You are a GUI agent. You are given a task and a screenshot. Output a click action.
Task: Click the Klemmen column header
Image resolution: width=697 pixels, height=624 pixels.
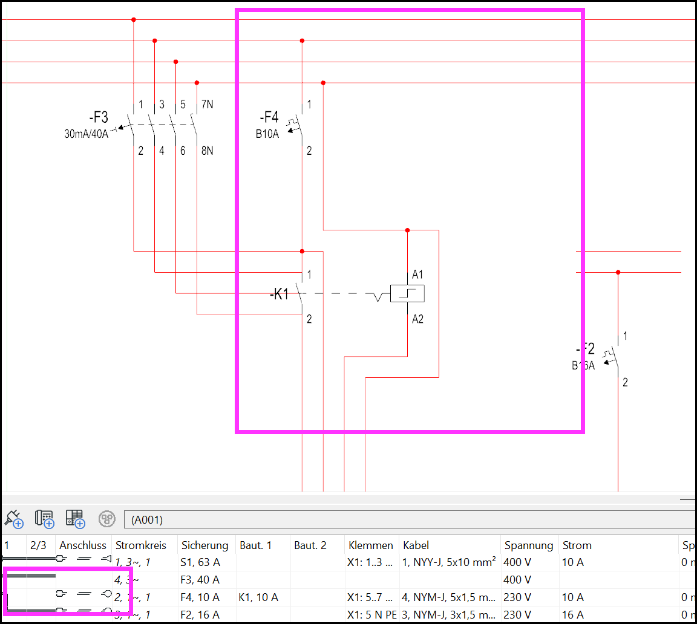click(371, 545)
